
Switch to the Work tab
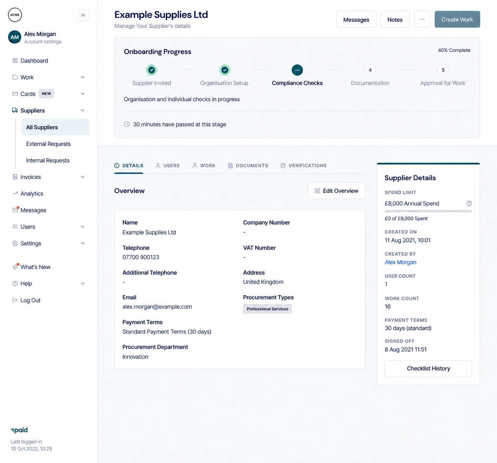pos(204,166)
